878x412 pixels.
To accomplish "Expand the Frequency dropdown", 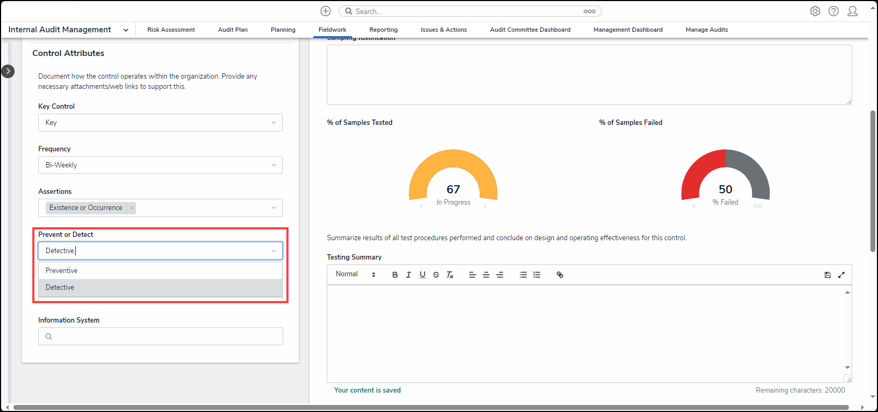I will [160, 165].
